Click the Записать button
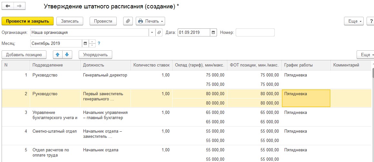This screenshot has width=374, height=162. point(70,21)
